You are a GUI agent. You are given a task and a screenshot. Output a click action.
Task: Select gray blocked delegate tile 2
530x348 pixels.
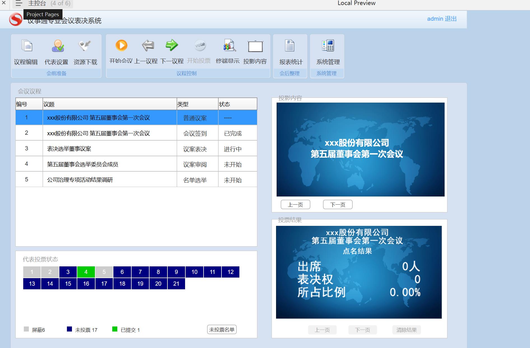[x=50, y=272]
